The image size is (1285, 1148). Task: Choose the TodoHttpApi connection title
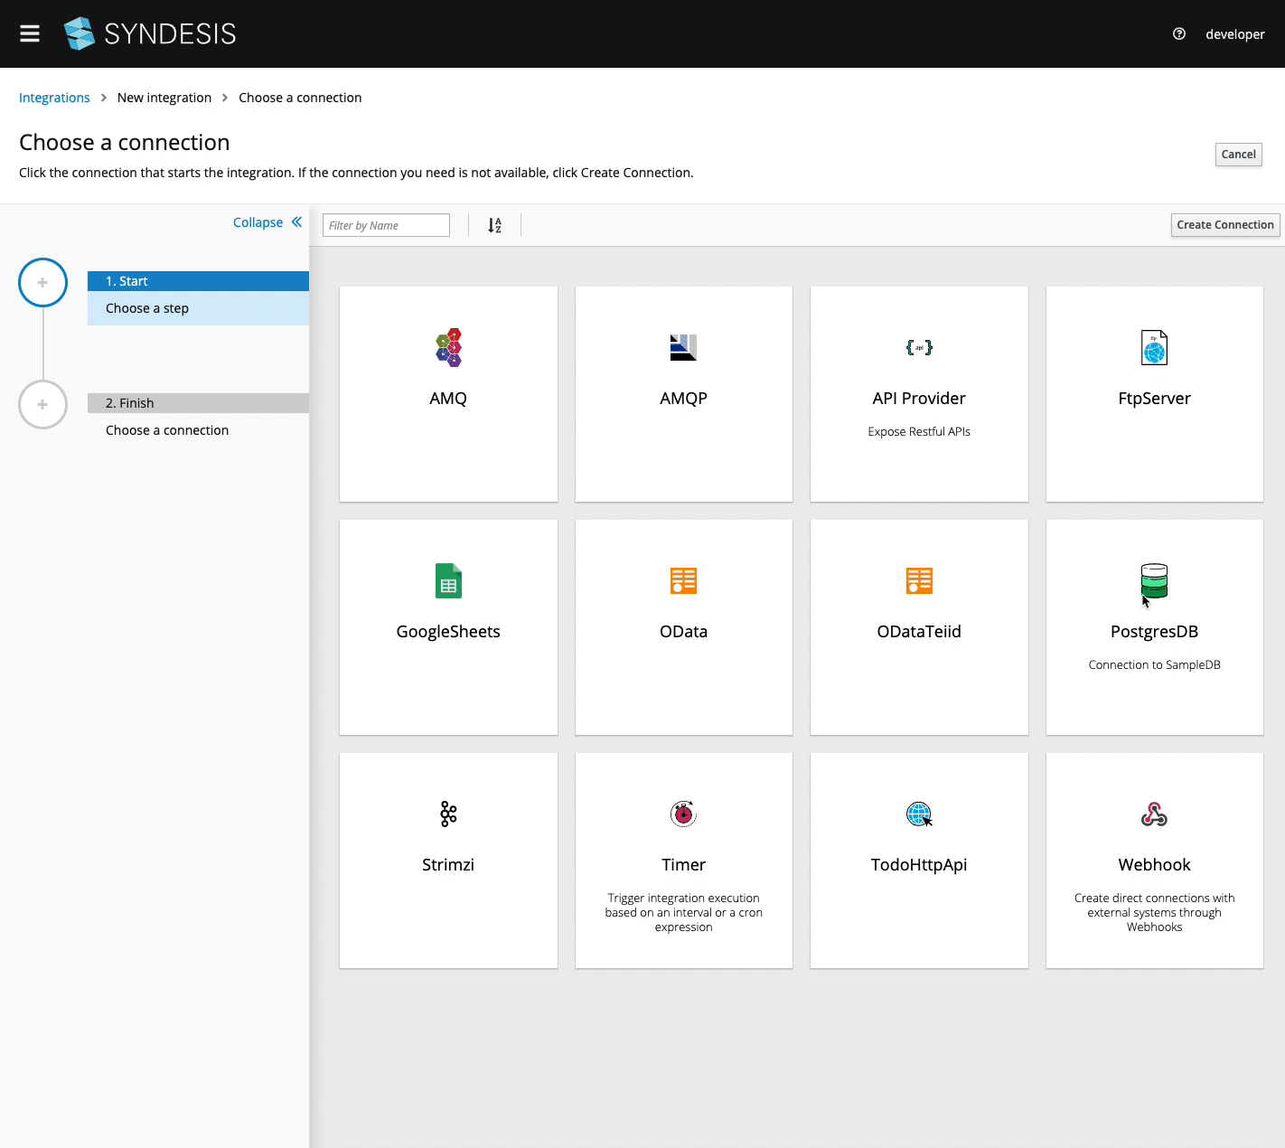click(919, 865)
